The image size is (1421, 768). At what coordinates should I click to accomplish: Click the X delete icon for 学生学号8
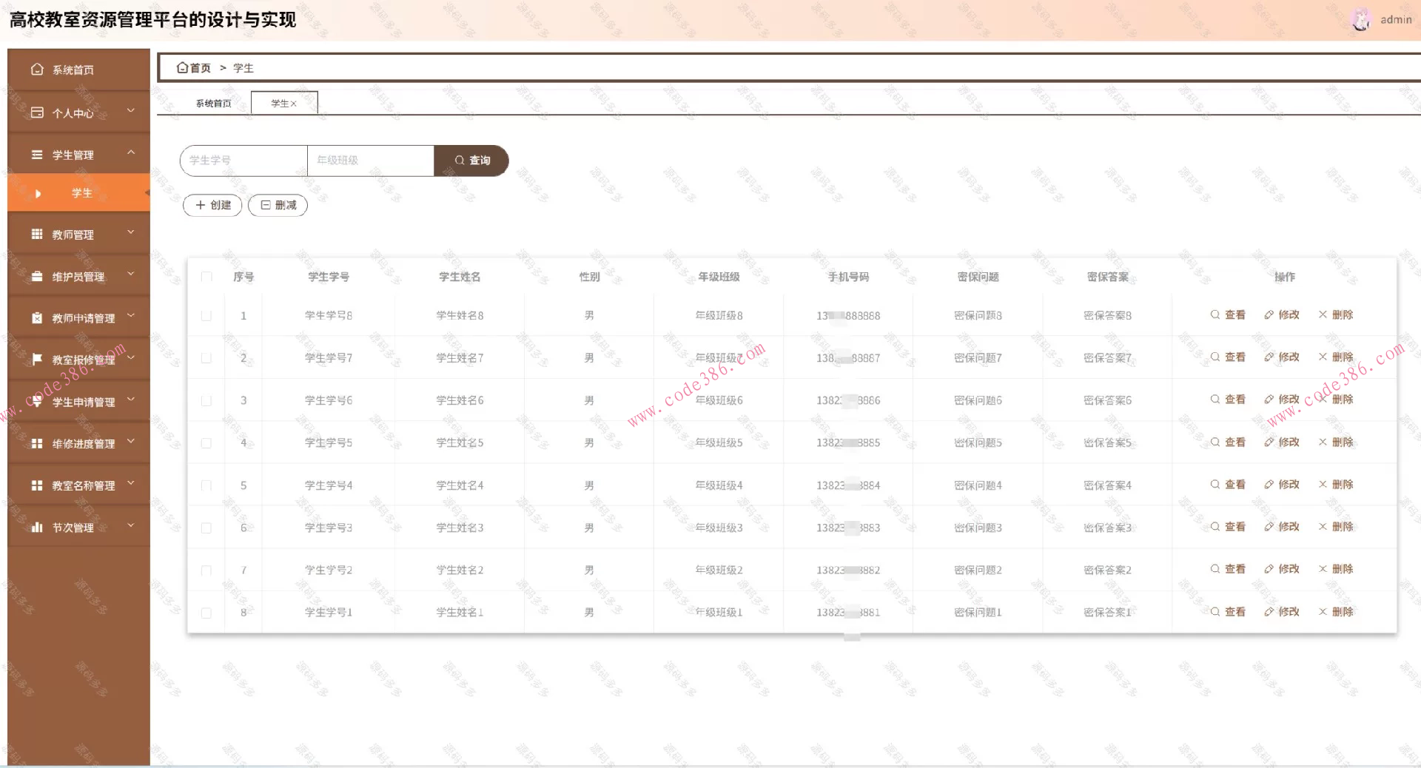click(1323, 314)
